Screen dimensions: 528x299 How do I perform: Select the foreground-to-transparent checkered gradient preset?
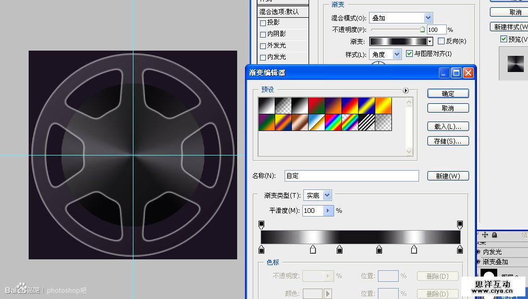tap(283, 106)
